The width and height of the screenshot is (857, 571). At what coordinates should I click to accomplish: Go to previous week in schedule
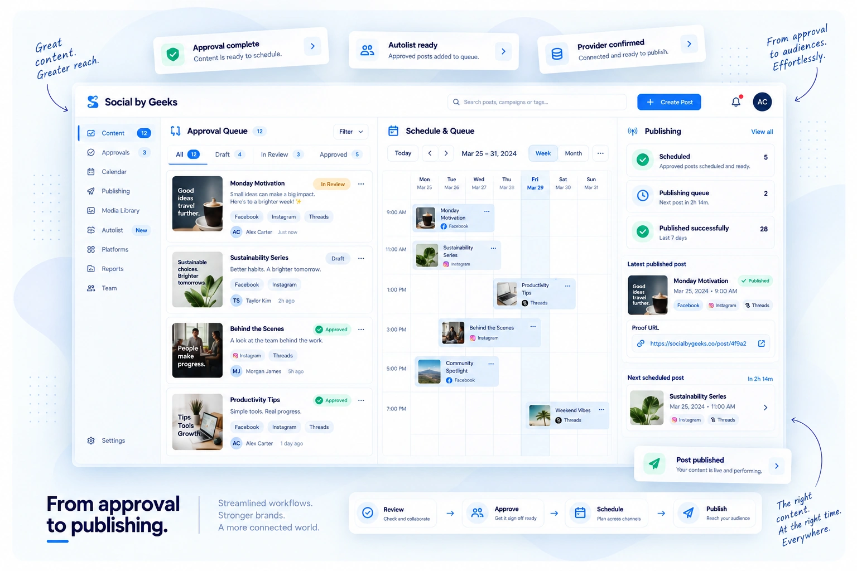[430, 153]
